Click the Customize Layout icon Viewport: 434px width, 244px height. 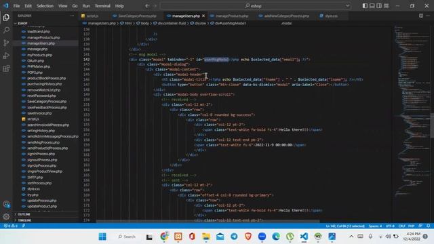[386, 6]
